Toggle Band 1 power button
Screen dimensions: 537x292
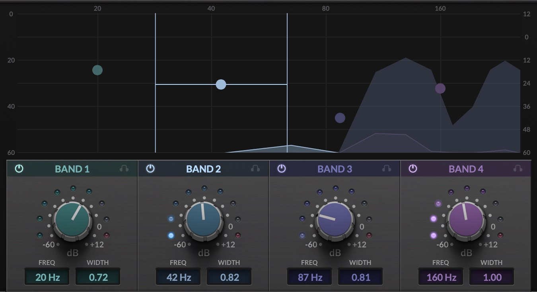pos(19,169)
